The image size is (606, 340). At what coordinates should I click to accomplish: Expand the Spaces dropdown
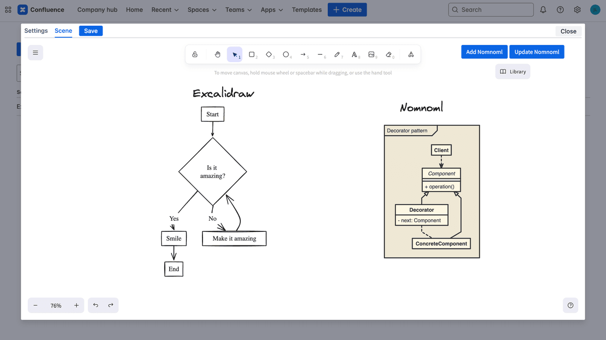point(202,10)
